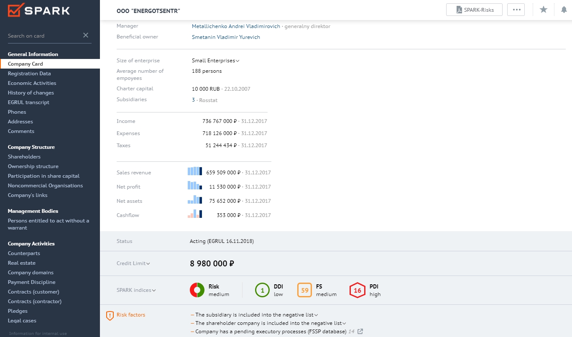Open Addresses section
572x337 pixels.
20,122
